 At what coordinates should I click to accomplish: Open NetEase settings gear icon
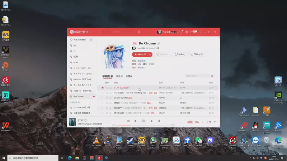(x=186, y=32)
